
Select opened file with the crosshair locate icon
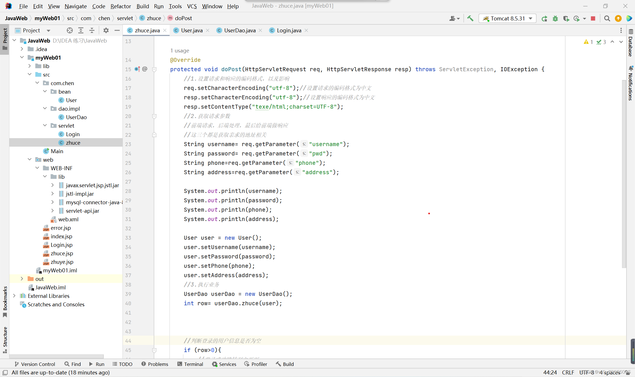tap(70, 30)
